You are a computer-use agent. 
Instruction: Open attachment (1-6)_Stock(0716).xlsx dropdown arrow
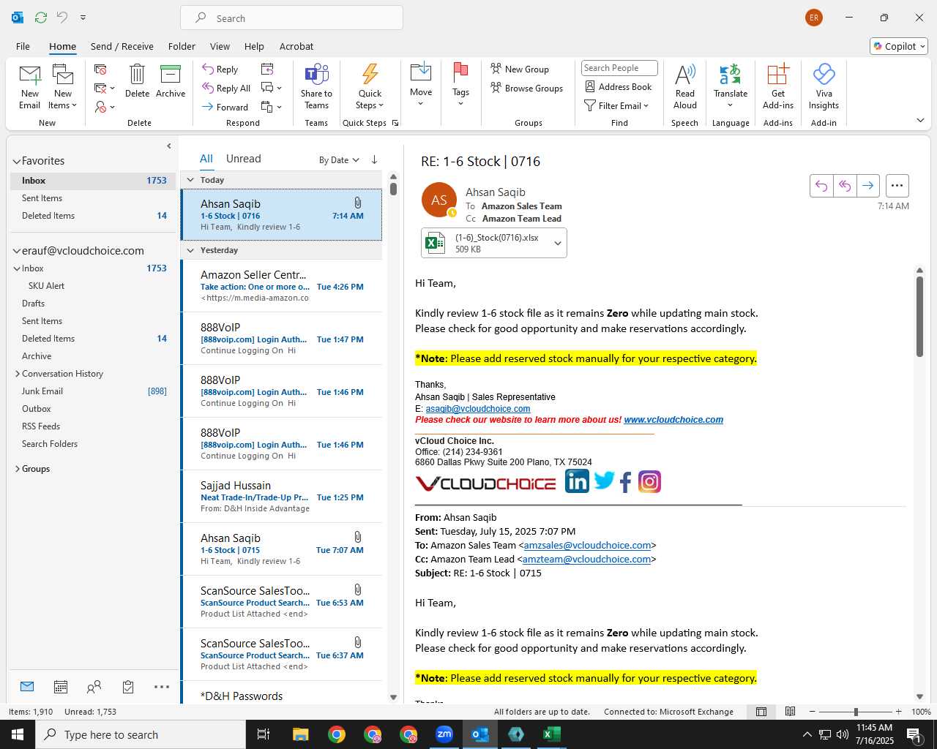[558, 244]
